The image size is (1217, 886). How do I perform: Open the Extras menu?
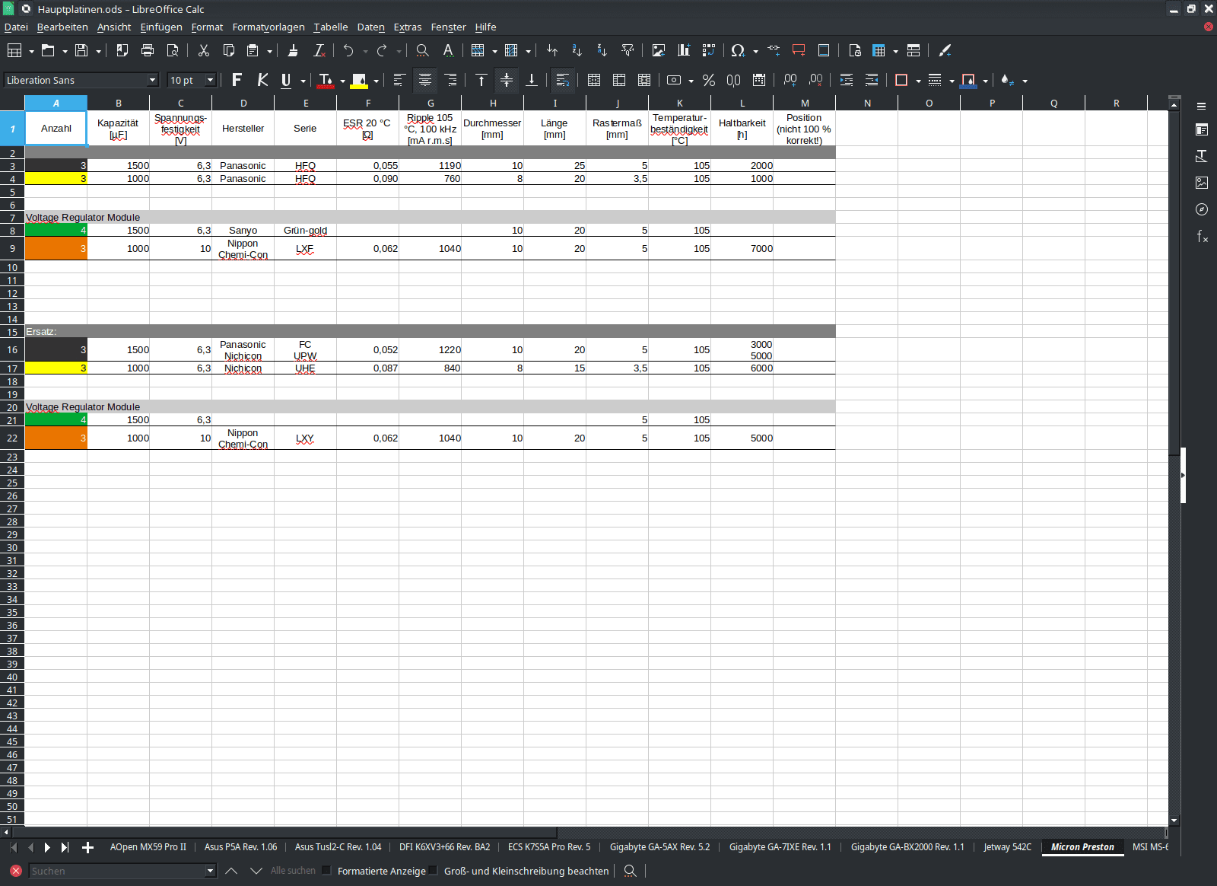[408, 27]
